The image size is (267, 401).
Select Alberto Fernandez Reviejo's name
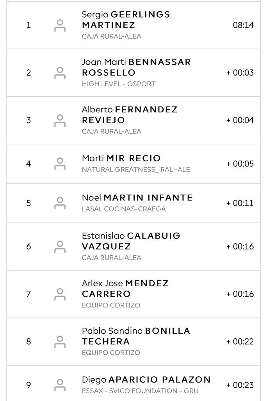coord(130,115)
